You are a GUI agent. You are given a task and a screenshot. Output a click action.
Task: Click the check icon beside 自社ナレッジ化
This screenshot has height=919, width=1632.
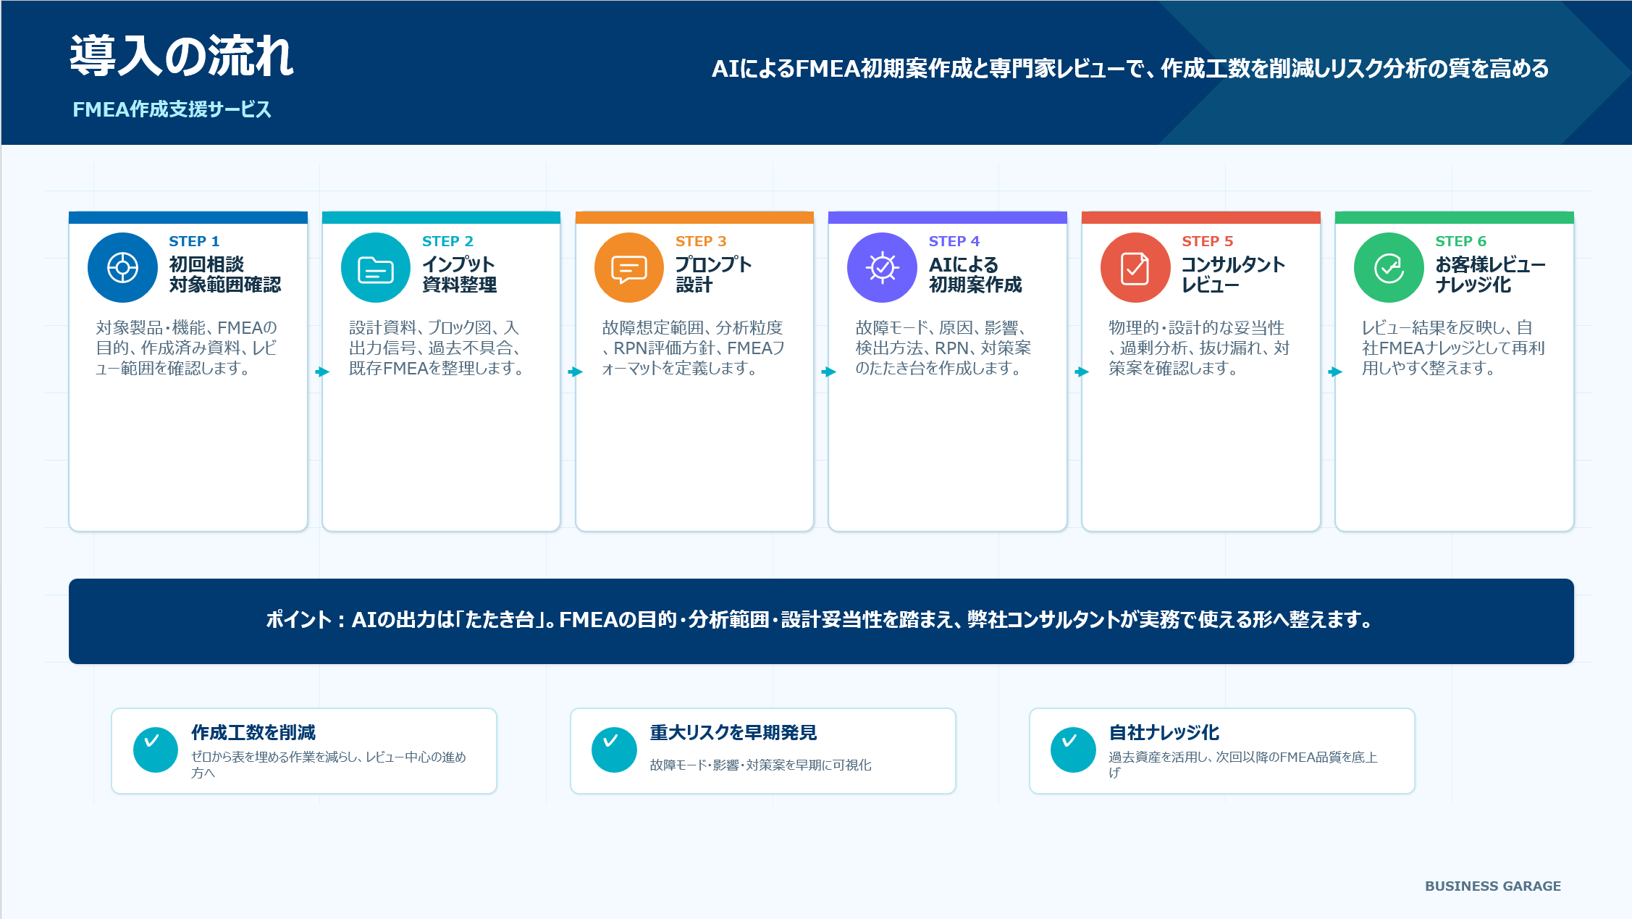[1073, 750]
